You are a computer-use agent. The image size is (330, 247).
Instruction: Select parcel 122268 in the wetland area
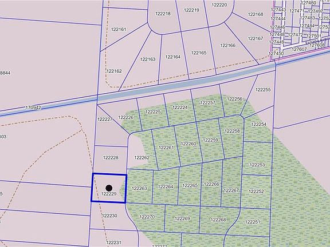[x=218, y=220]
